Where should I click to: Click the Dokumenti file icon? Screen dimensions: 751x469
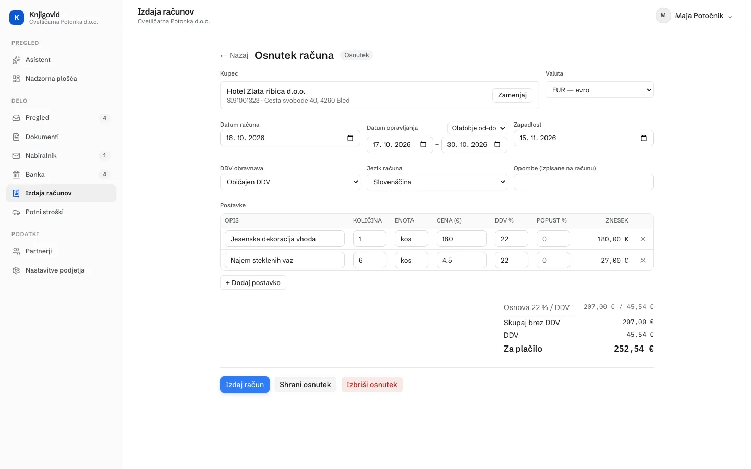pyautogui.click(x=16, y=137)
